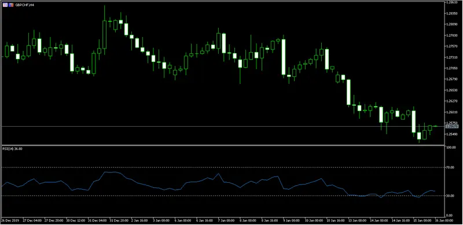Click the 31 Dec 20:00 time label

[119, 221]
